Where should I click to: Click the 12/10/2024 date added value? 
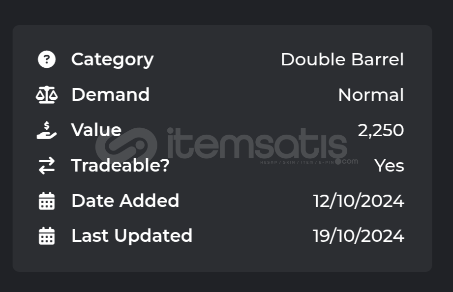358,201
